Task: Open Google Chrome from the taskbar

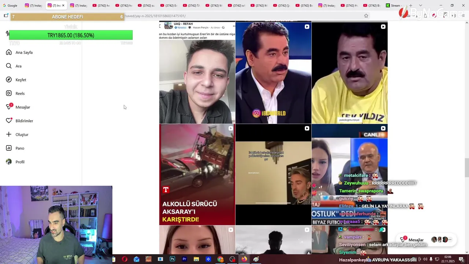Action: coord(220,259)
